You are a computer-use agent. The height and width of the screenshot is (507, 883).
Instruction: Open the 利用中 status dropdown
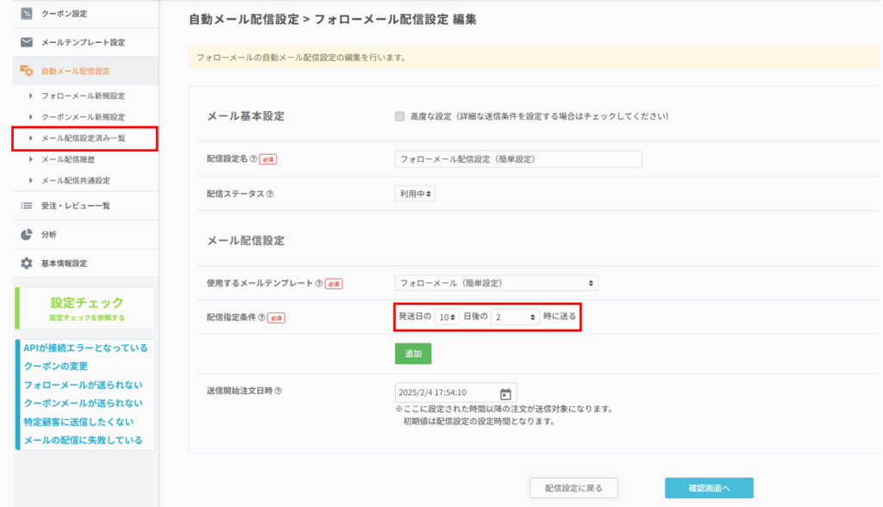click(x=415, y=195)
